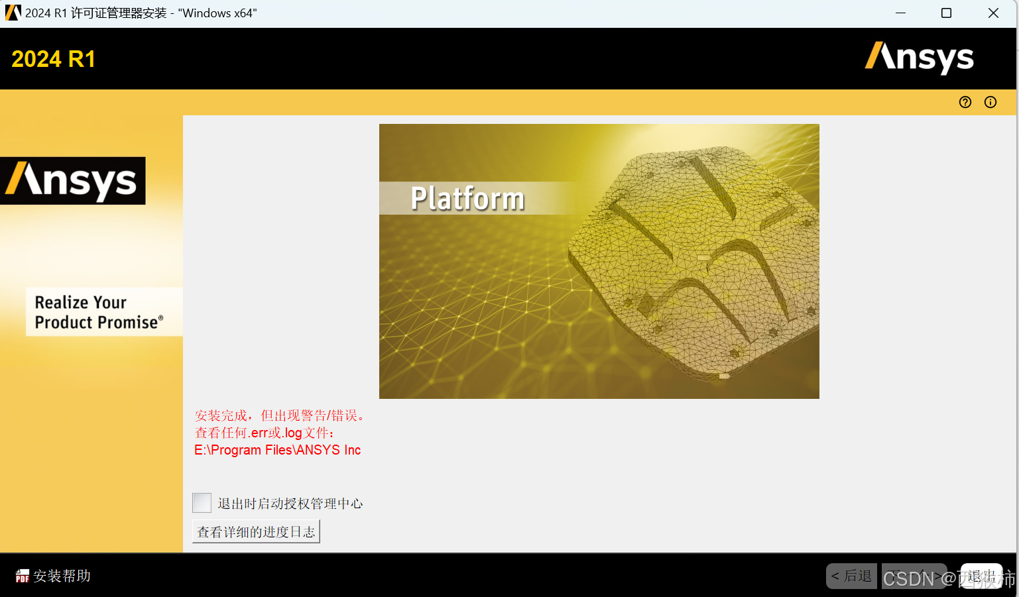Click the Platform product image
The width and height of the screenshot is (1019, 597).
(599, 261)
